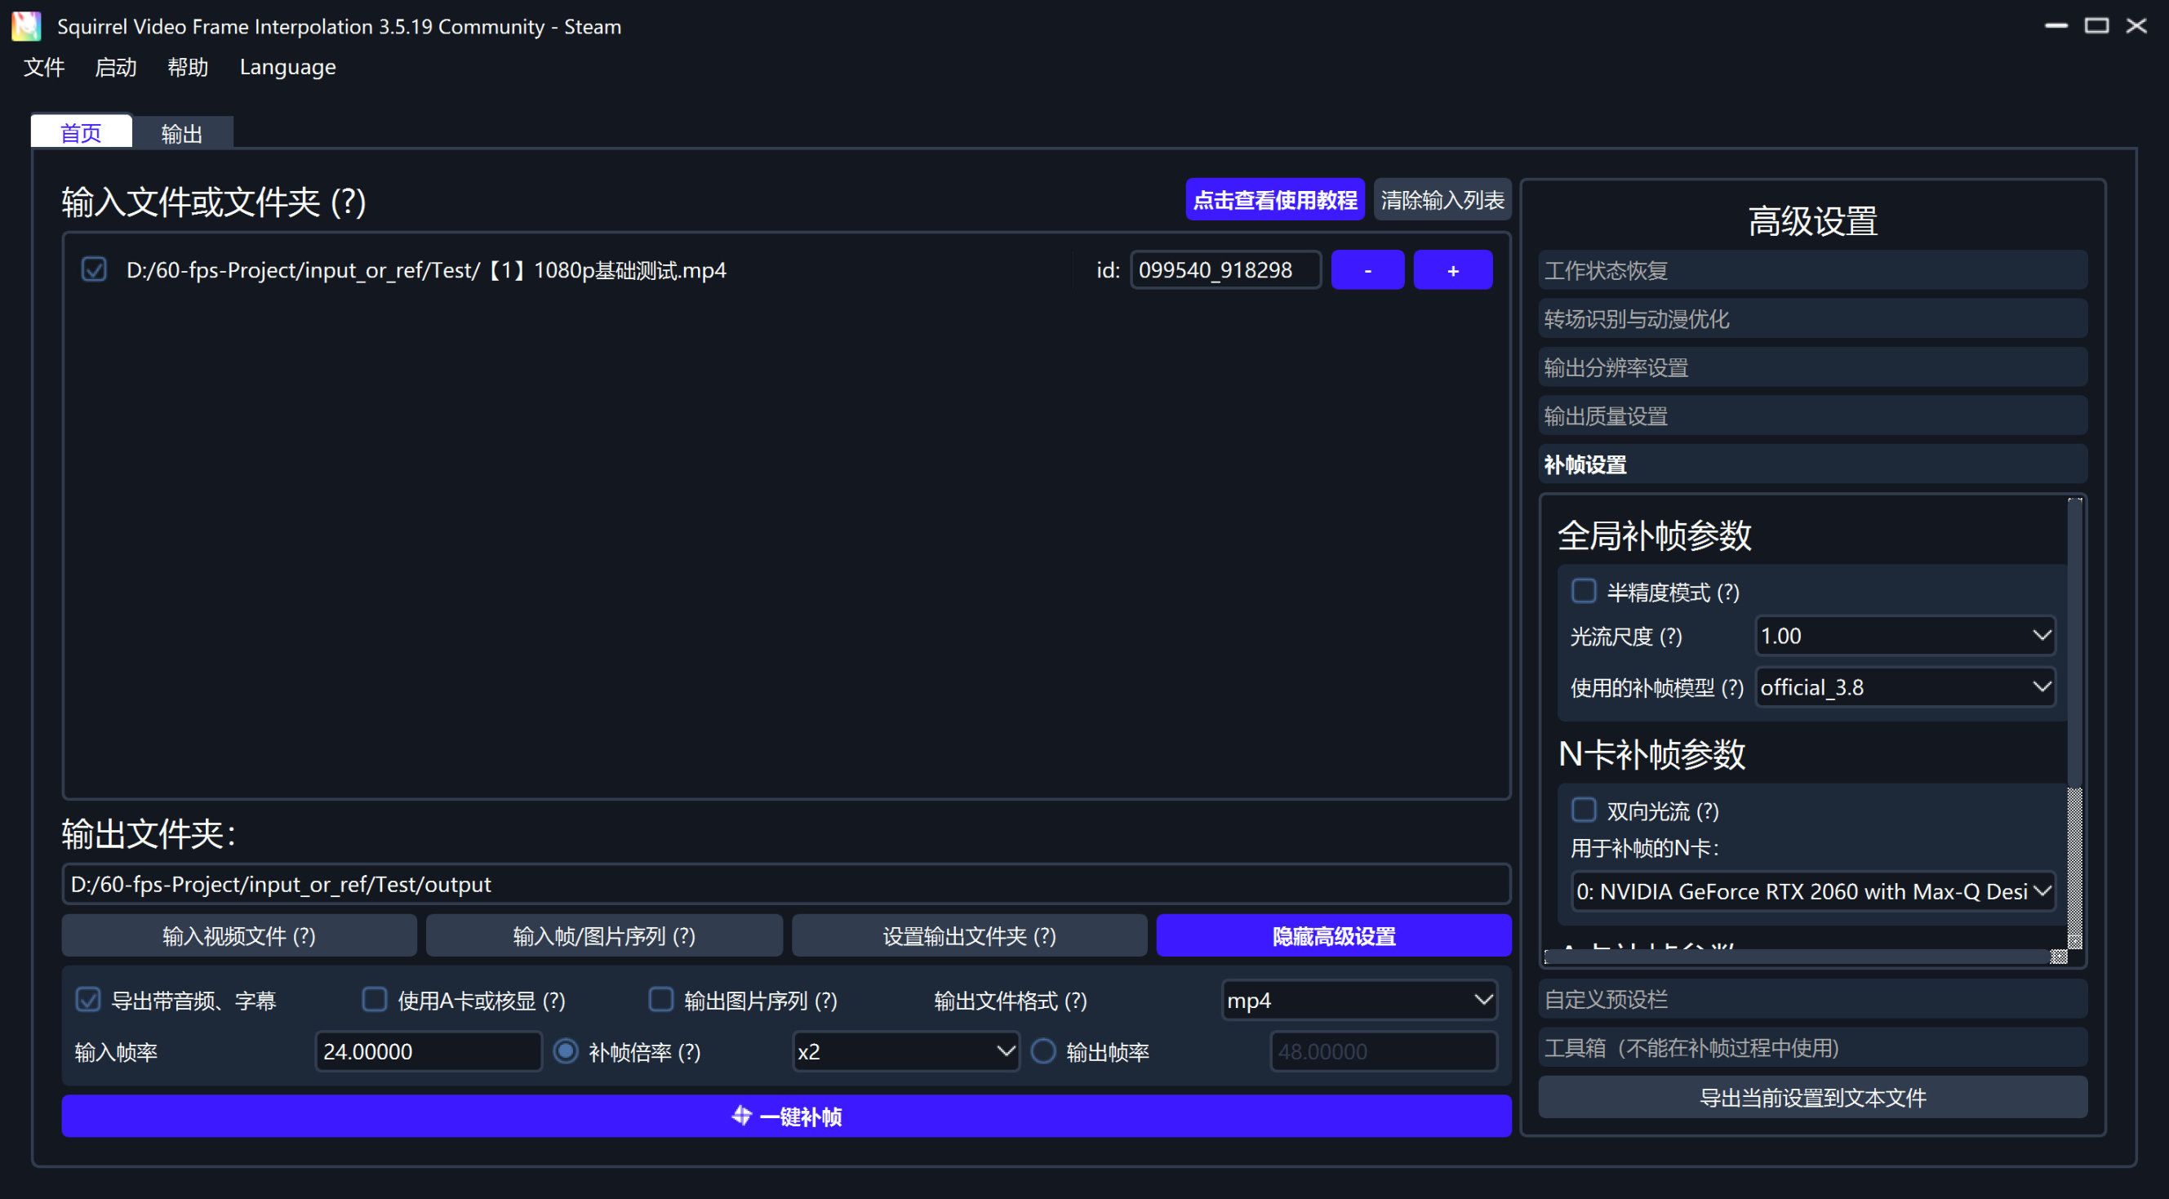Open the x2 interpolation ratio dropdown
The width and height of the screenshot is (2169, 1199).
click(x=905, y=1050)
